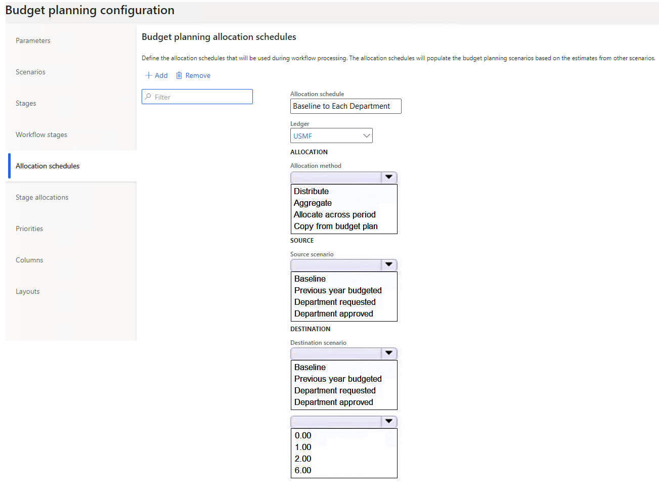Open Workflow stages in the sidebar
The image size is (659, 498).
tap(41, 134)
